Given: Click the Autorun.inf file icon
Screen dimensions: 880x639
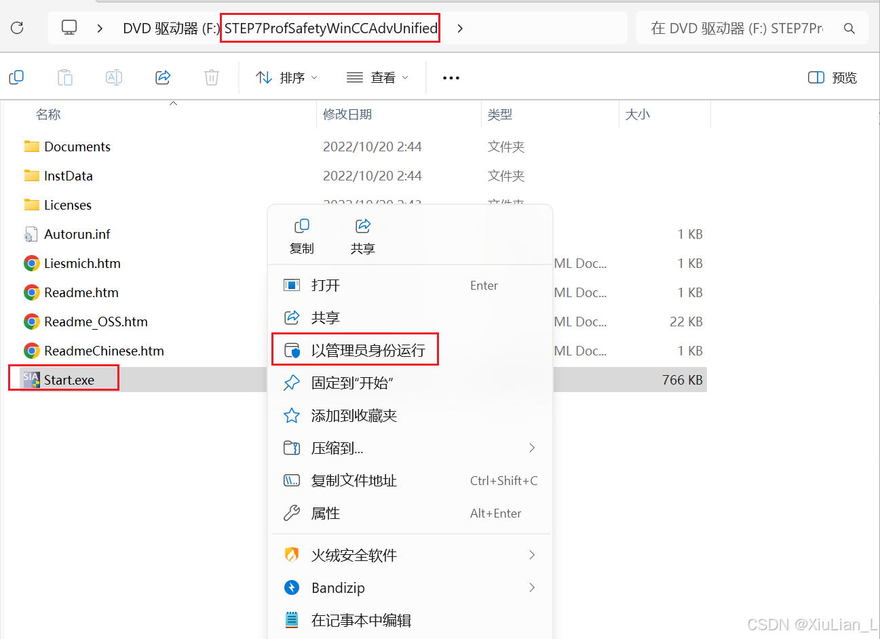Looking at the screenshot, I should click(x=31, y=234).
